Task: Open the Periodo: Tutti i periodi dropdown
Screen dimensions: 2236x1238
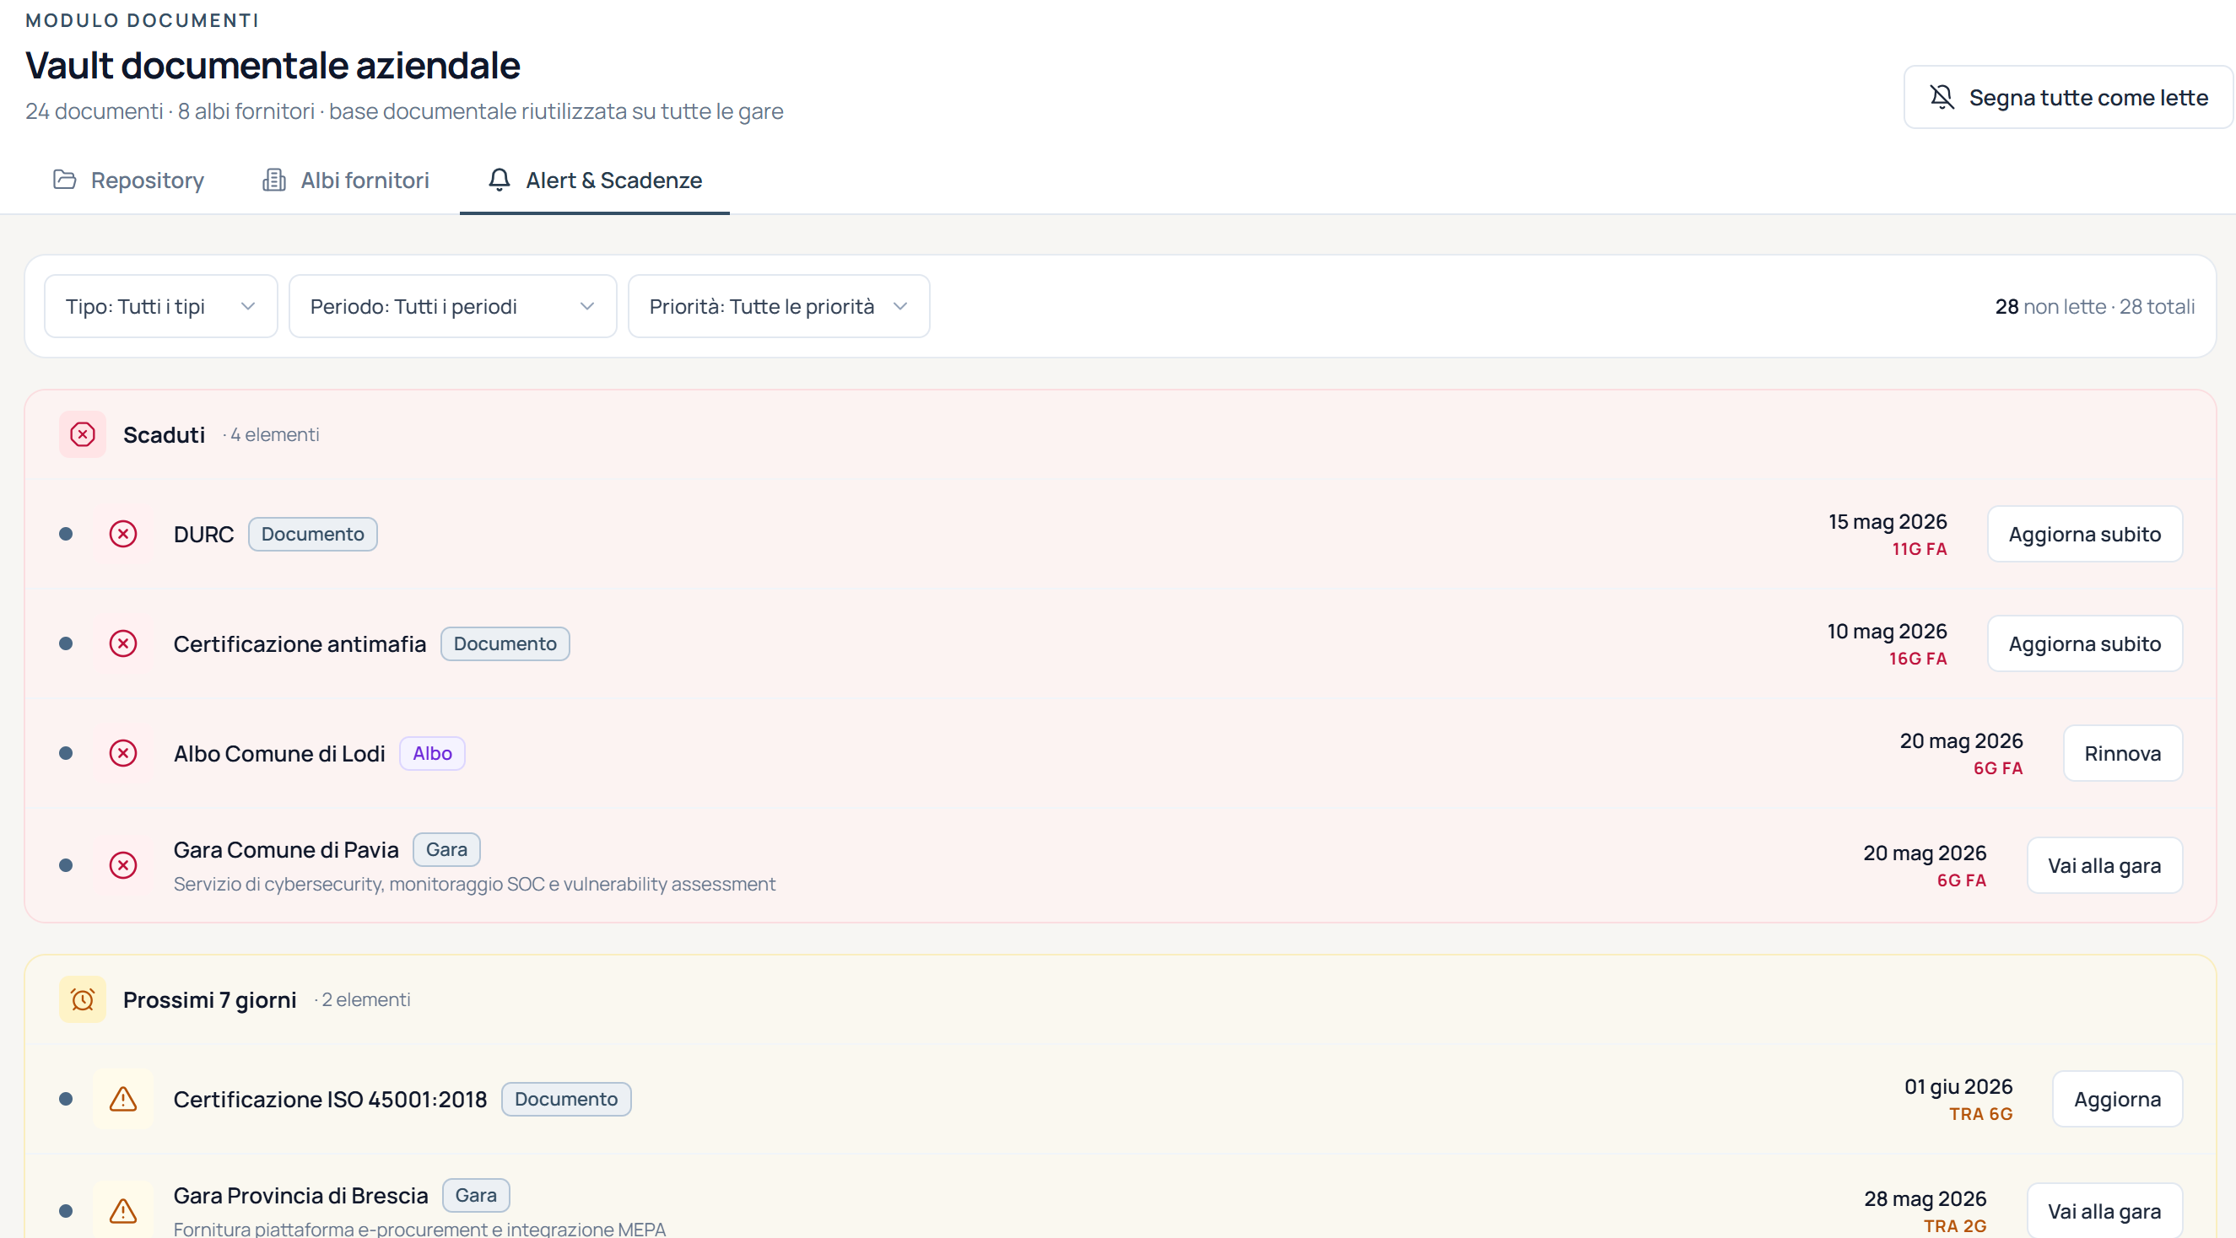Action: click(x=452, y=306)
